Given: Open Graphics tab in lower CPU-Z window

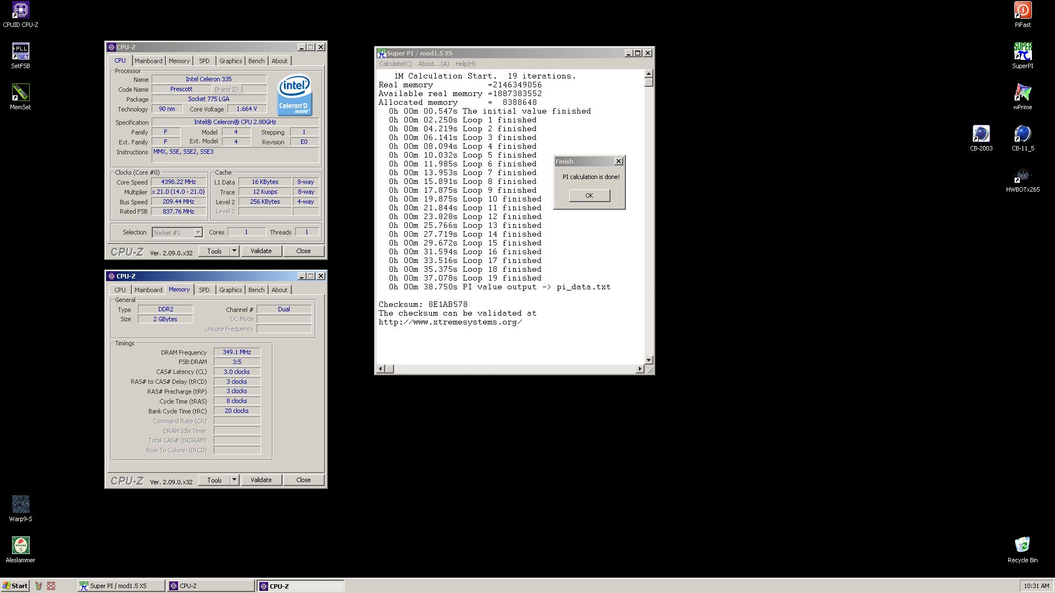Looking at the screenshot, I should coord(230,290).
